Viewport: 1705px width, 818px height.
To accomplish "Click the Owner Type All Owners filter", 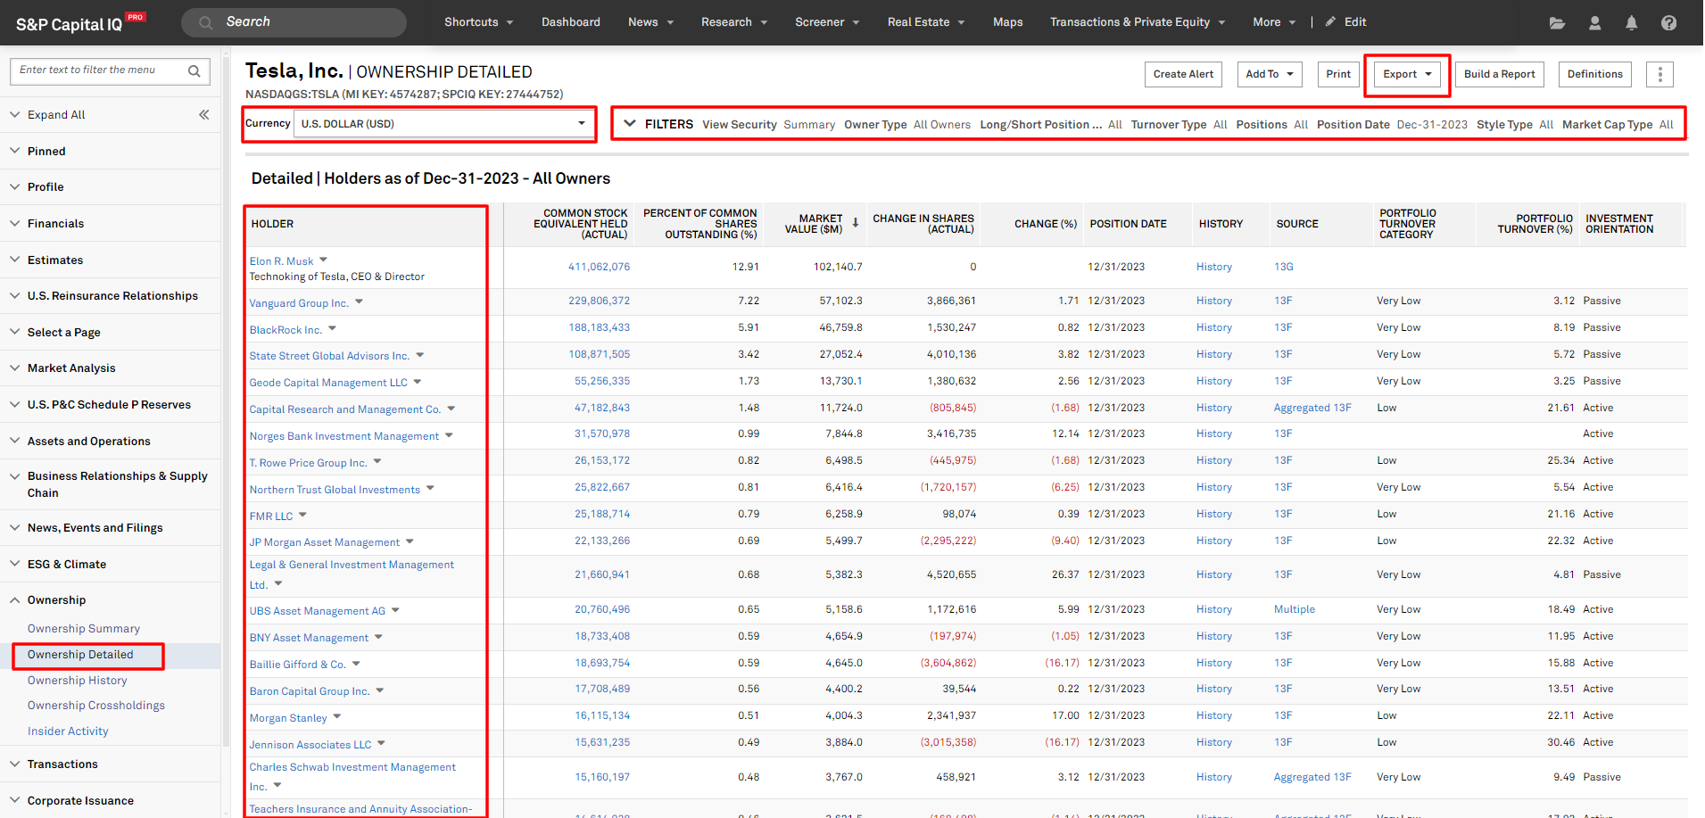I will pos(907,125).
